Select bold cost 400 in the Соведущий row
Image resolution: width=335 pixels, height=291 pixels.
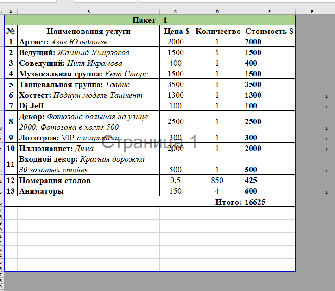click(x=269, y=63)
